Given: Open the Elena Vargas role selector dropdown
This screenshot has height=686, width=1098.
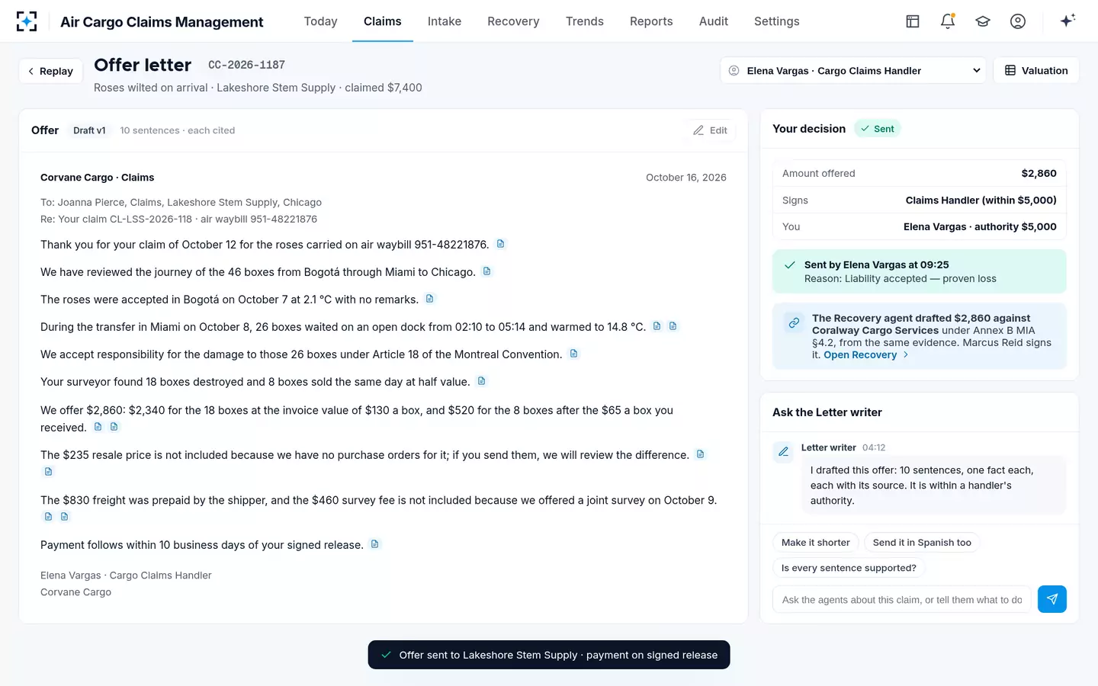Looking at the screenshot, I should click(x=853, y=70).
